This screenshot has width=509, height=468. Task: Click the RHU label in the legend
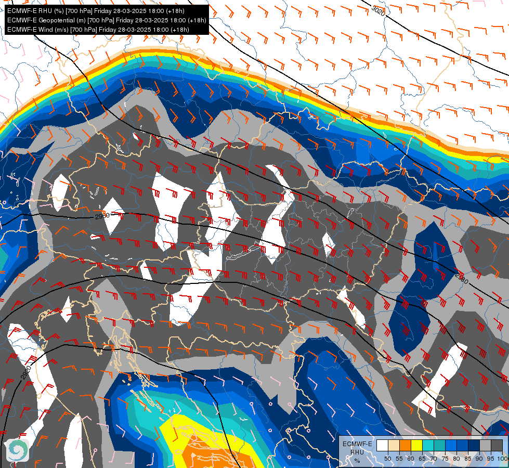coord(357,452)
